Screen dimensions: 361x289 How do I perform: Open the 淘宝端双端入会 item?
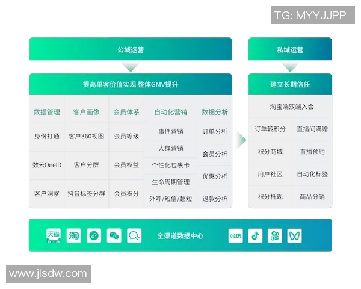(289, 107)
